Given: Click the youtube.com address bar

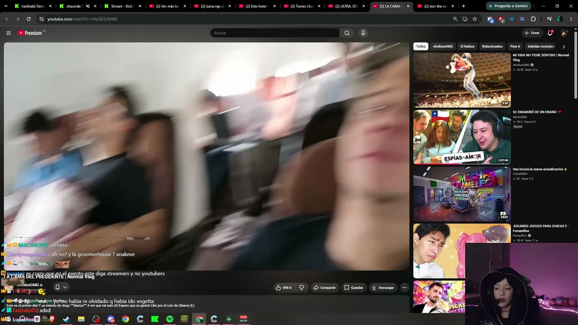Looking at the screenshot, I should click(x=244, y=19).
